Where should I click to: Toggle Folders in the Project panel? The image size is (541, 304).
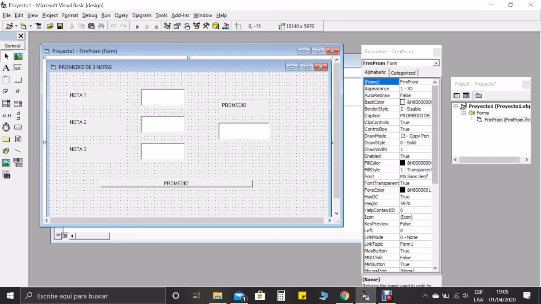pyautogui.click(x=479, y=96)
